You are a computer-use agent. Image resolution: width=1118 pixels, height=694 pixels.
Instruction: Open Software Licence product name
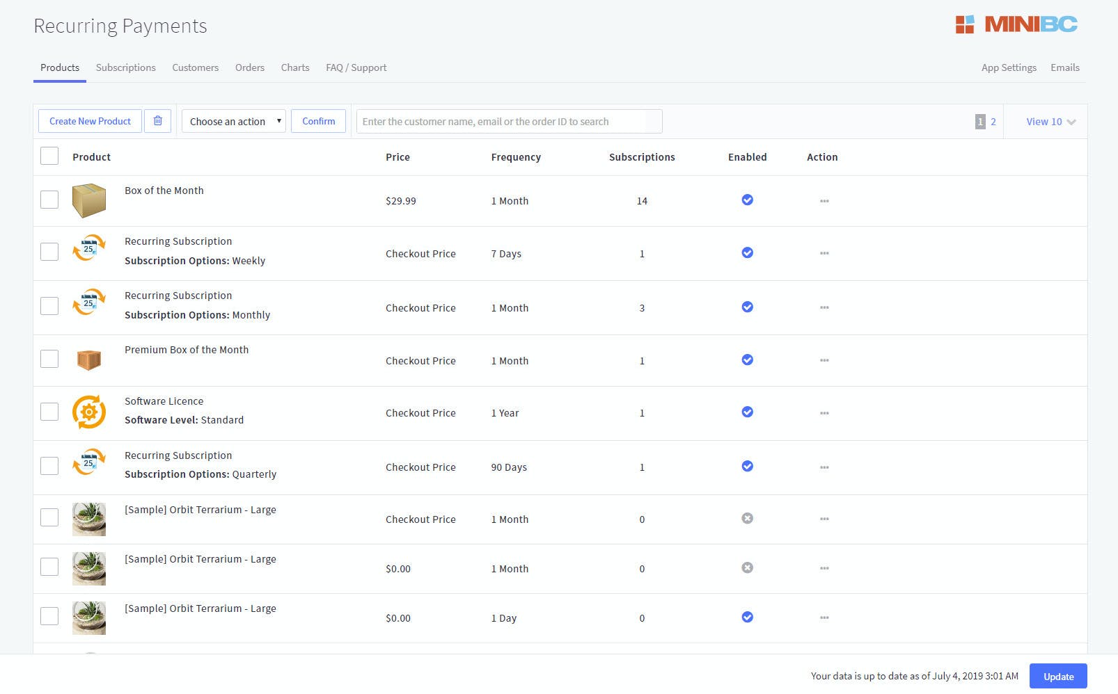164,401
